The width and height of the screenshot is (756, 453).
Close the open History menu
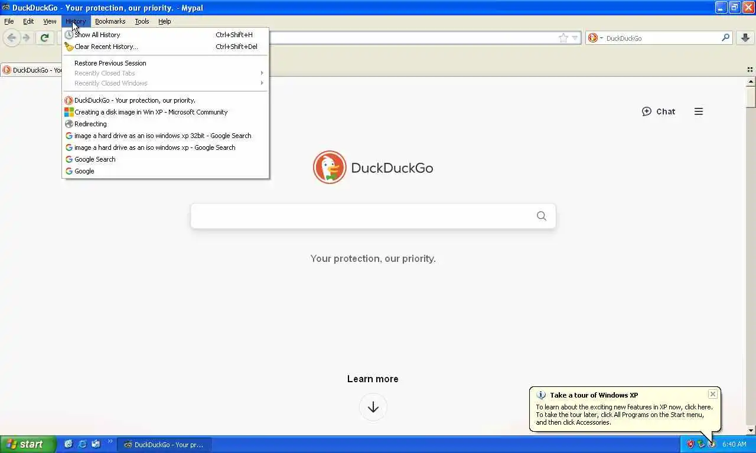(76, 21)
